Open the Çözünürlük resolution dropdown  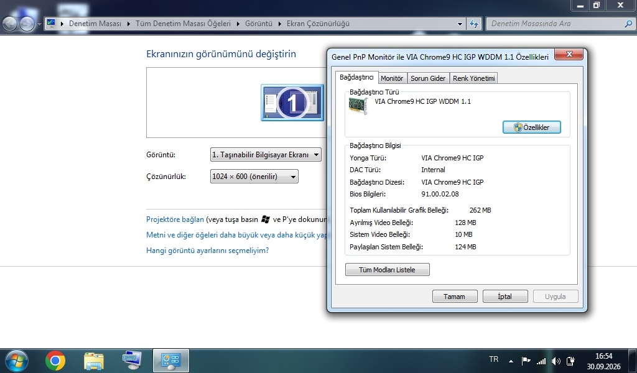click(x=254, y=176)
